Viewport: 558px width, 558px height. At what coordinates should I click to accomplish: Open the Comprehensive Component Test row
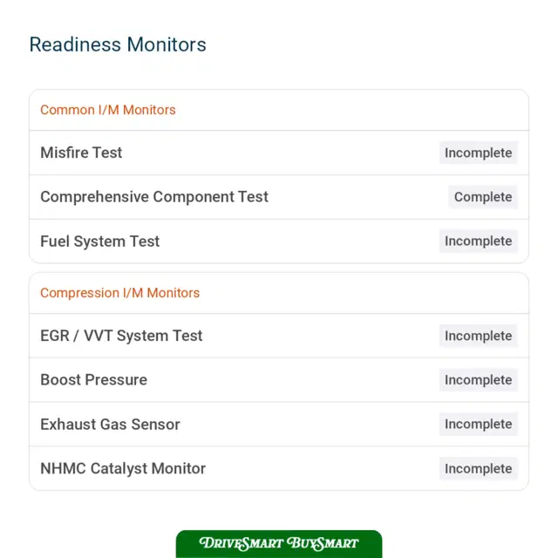click(x=279, y=197)
